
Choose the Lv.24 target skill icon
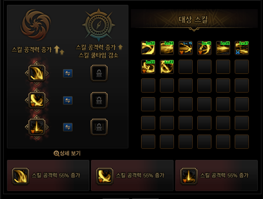coord(148,67)
